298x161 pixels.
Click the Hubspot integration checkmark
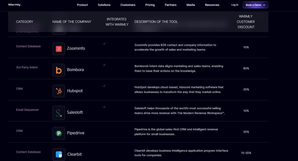pos(104,86)
